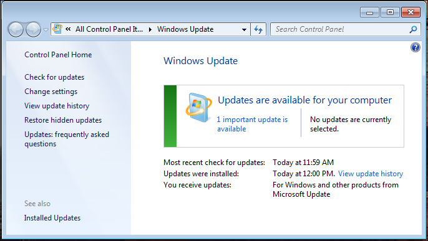Viewport: 428px width, 241px height.
Task: Click the All Control Panel Items breadcrumb text
Action: 109,29
